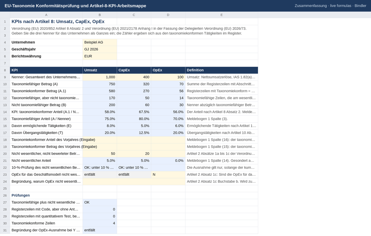
Task: Select row 9 header
Action: pos(5,77)
